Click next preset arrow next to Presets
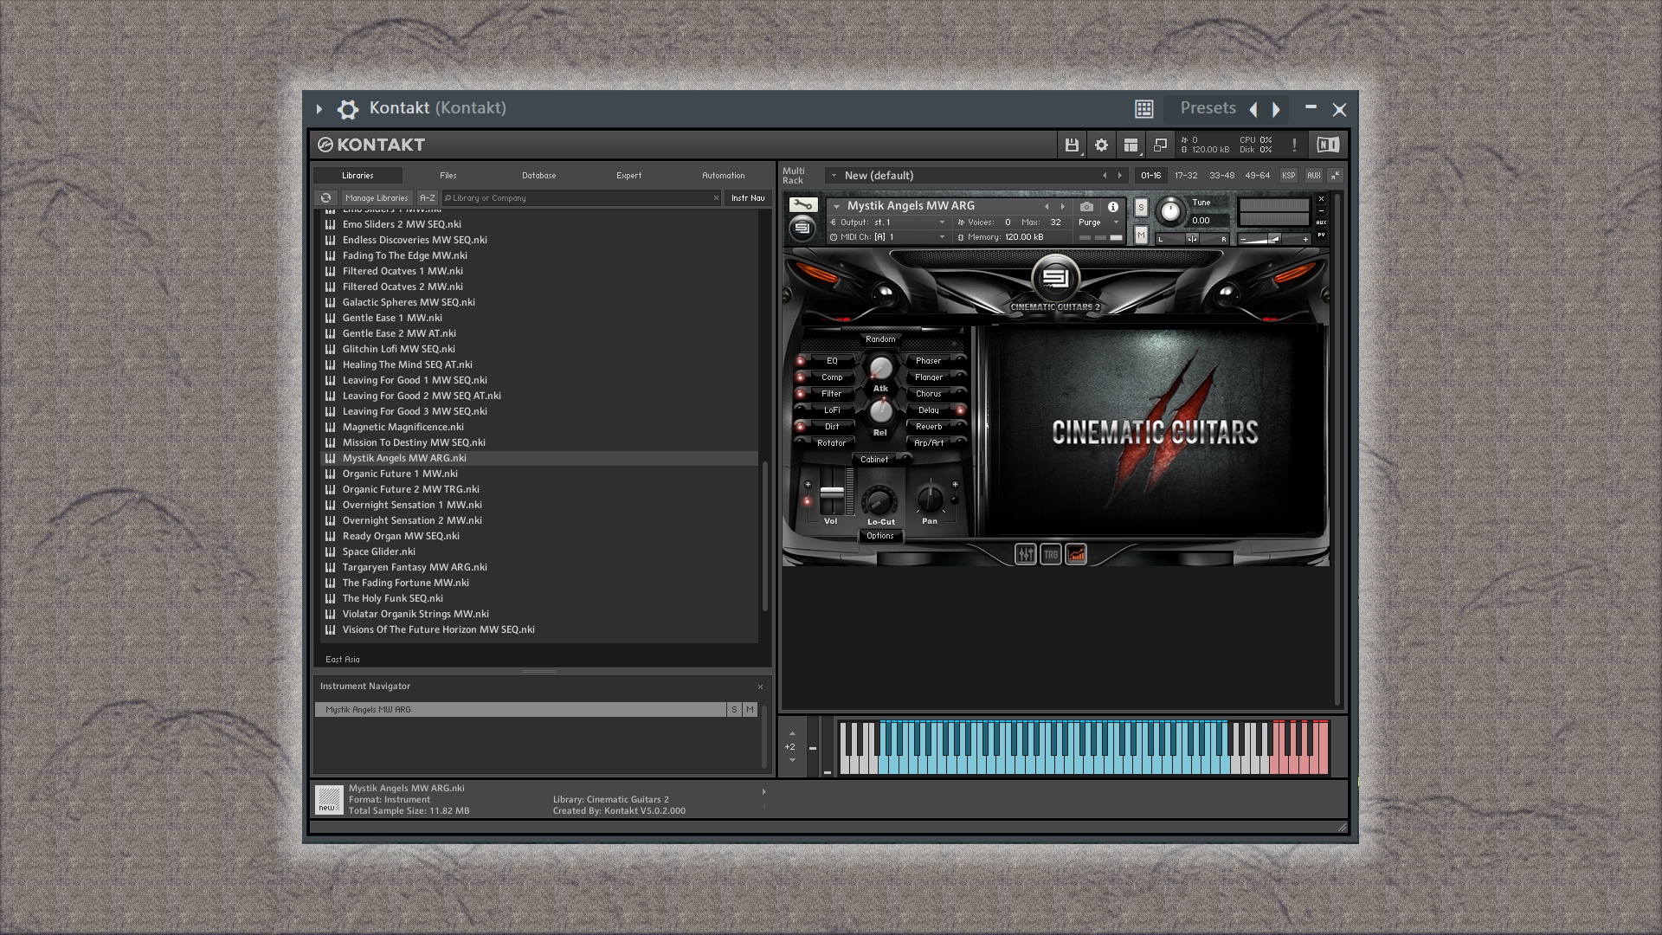 [x=1276, y=109]
